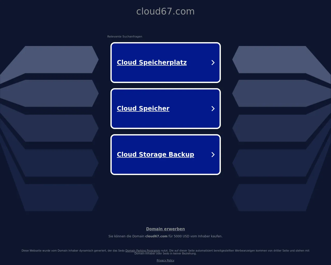This screenshot has width=331, height=265.
Task: Click the arrow beside Cloud Speicherplatz
Action: [213, 63]
